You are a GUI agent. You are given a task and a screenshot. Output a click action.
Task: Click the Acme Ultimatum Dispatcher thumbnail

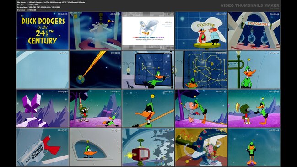43,147
